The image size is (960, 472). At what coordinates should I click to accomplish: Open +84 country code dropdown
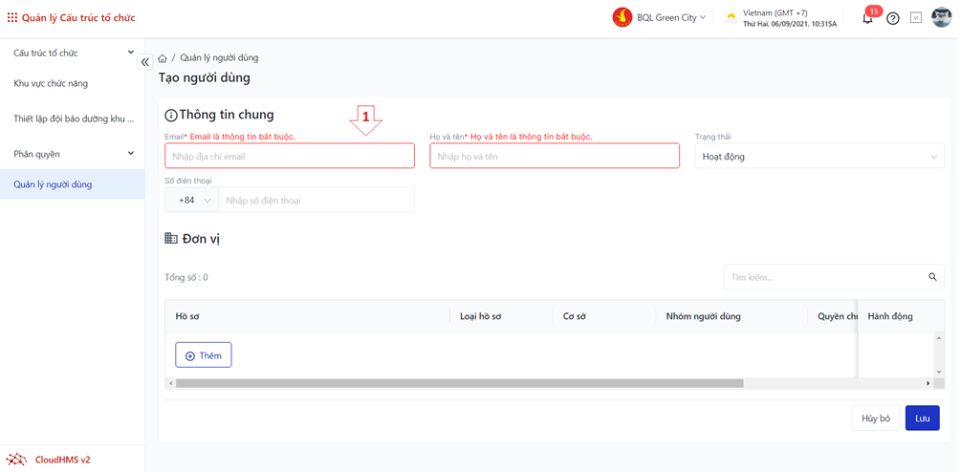point(191,200)
